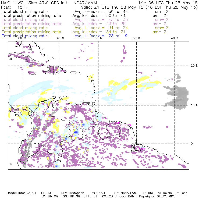The image size is (199, 199).
Task: Click the "SW: RRTMG" footer entry
Action: [x=72, y=196]
